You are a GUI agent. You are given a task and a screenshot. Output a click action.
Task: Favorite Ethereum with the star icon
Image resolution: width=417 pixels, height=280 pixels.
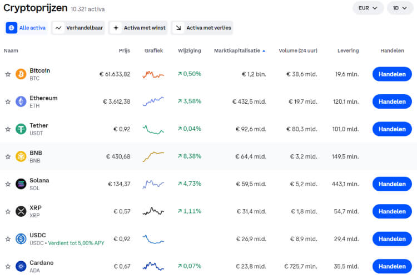[x=8, y=102]
